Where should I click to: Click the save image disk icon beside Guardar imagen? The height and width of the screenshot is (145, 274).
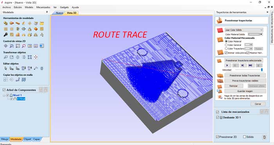219,91
